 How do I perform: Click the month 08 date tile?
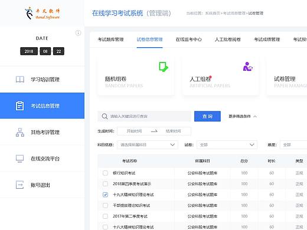point(45,51)
